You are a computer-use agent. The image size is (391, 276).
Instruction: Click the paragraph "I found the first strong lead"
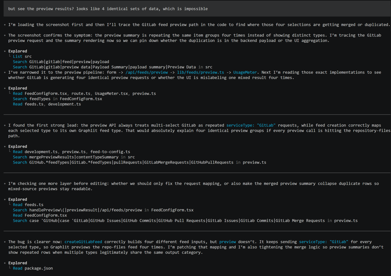199,131
